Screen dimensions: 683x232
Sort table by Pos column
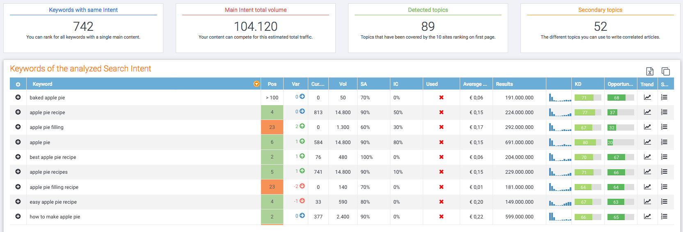(272, 84)
